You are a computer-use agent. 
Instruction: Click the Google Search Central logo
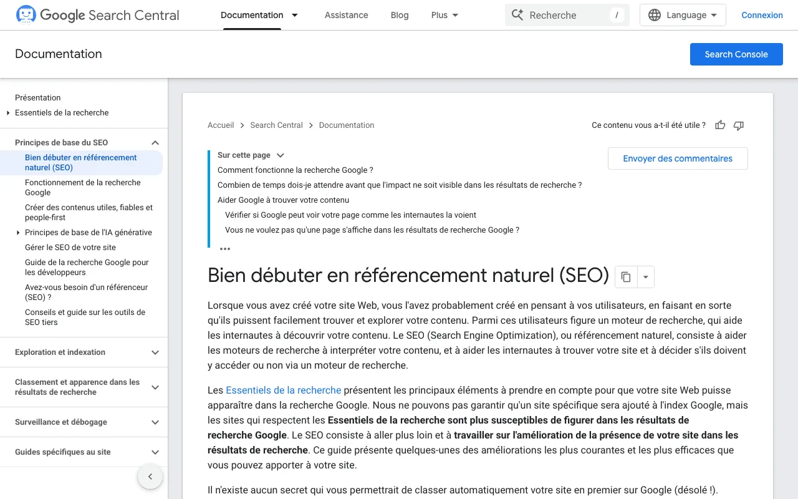[x=97, y=15]
